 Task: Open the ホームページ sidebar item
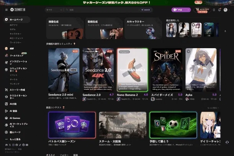pos(17,19)
